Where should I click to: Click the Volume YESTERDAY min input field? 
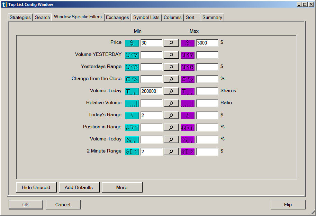coord(151,55)
